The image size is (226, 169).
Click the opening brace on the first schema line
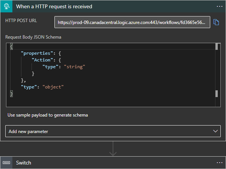tap(12, 46)
